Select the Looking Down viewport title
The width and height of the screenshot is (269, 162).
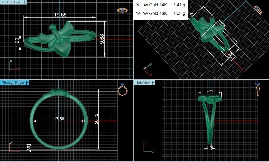[12, 2]
